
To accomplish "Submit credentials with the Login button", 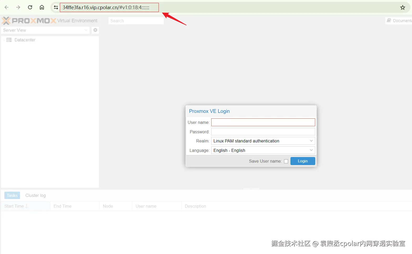I will tap(303, 161).
